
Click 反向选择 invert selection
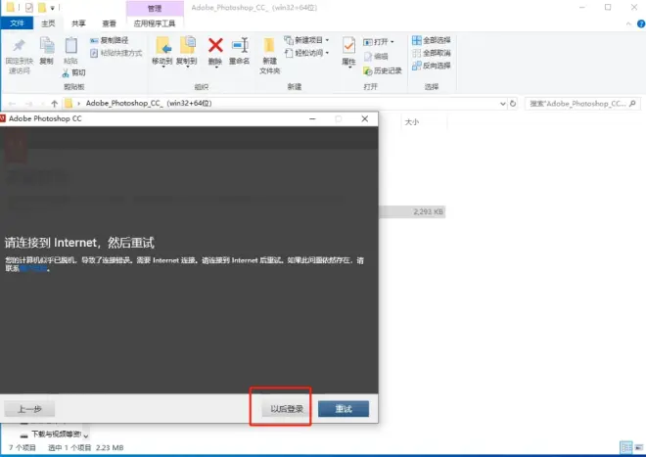pos(432,66)
